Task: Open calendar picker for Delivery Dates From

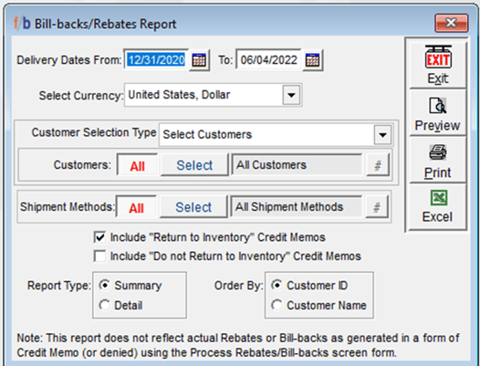Action: pos(199,59)
